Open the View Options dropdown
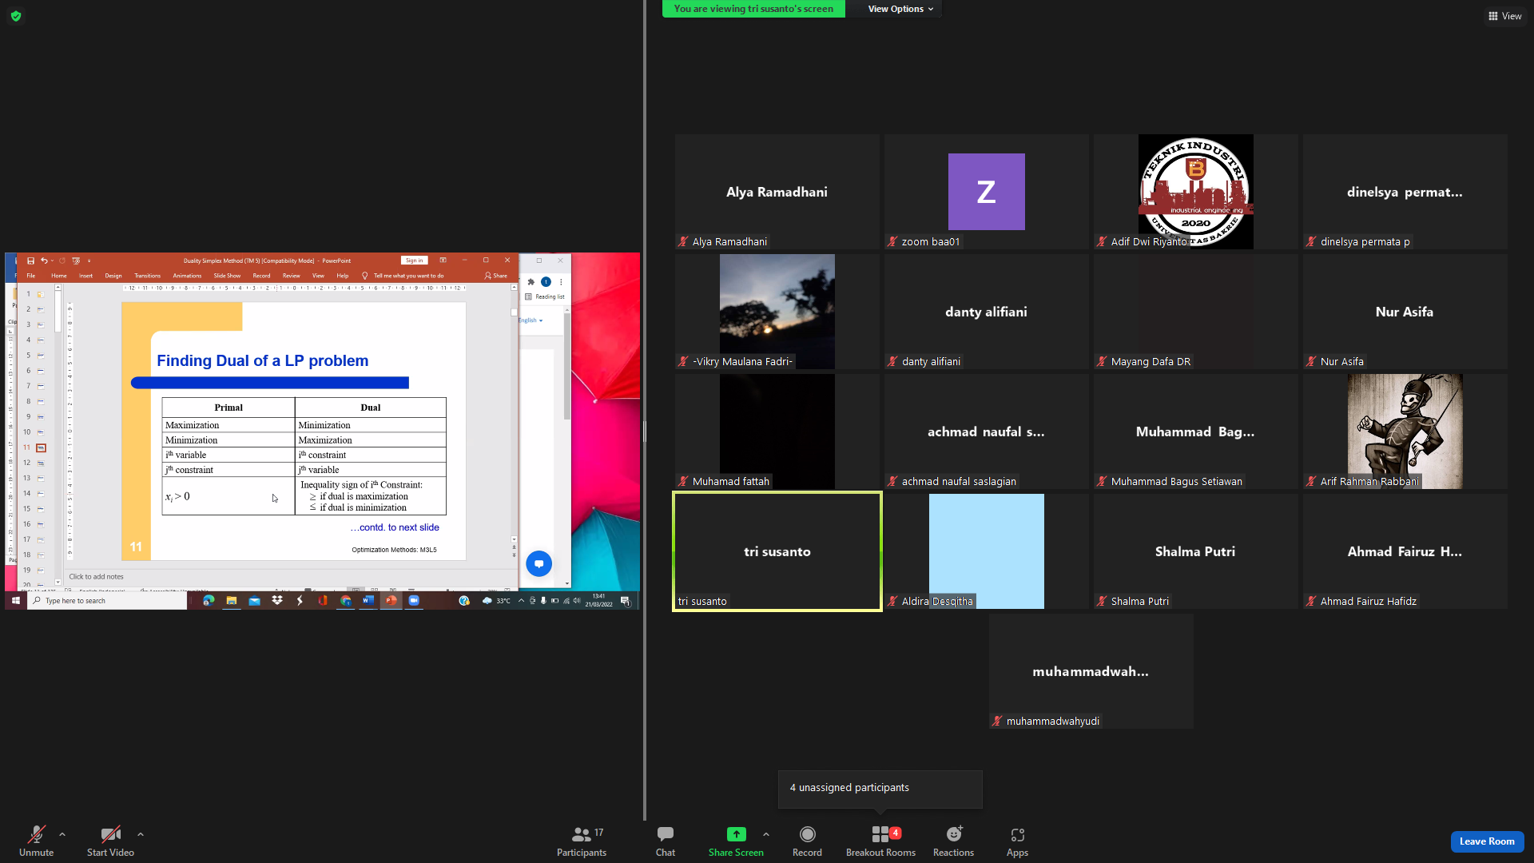This screenshot has width=1534, height=863. click(x=900, y=9)
